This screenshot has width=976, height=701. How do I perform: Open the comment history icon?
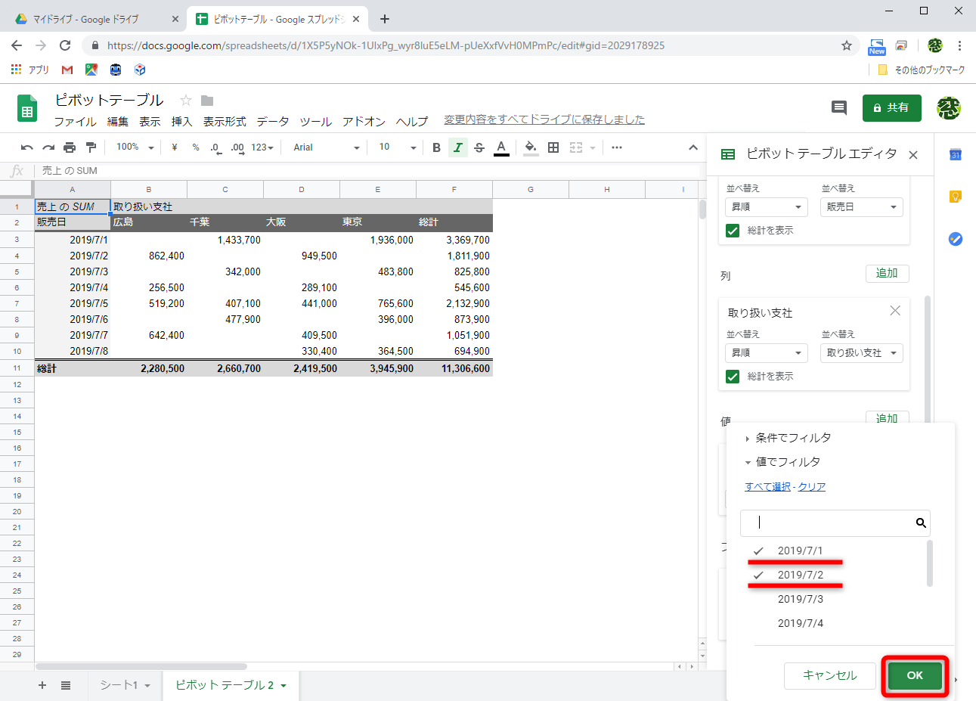tap(838, 108)
